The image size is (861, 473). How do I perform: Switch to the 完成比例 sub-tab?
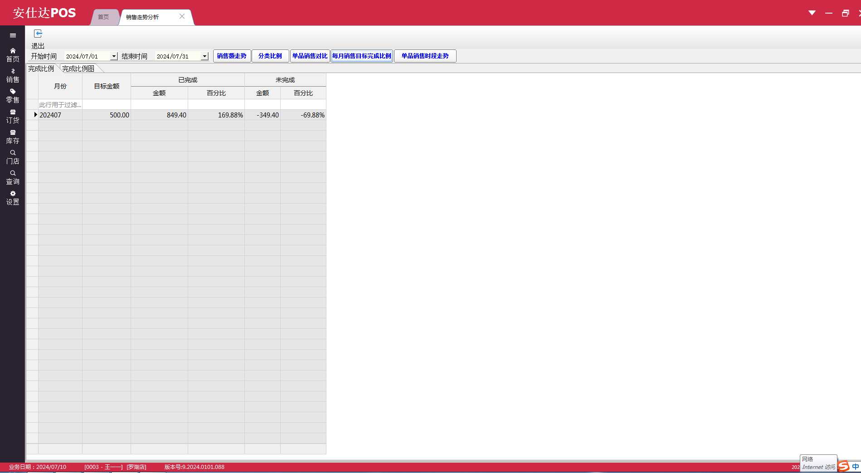click(41, 68)
